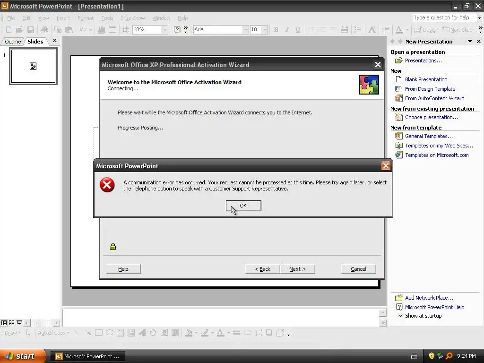This screenshot has height=363, width=484.
Task: Open the help question box dropdown arrow
Action: tap(479, 18)
